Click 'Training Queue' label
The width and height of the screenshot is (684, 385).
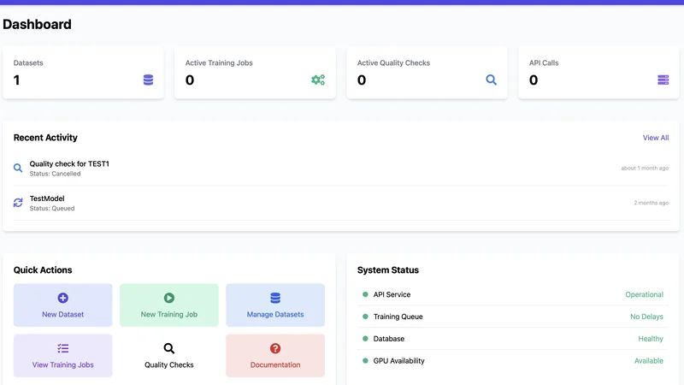point(398,317)
